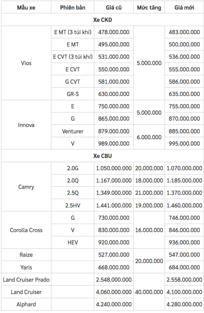Select the "Mức tăng" column header

click(149, 7)
